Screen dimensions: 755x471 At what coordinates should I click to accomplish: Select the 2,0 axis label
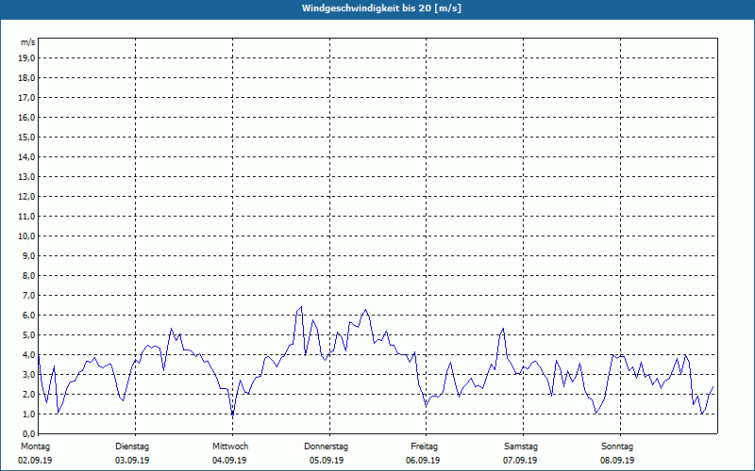[28, 394]
